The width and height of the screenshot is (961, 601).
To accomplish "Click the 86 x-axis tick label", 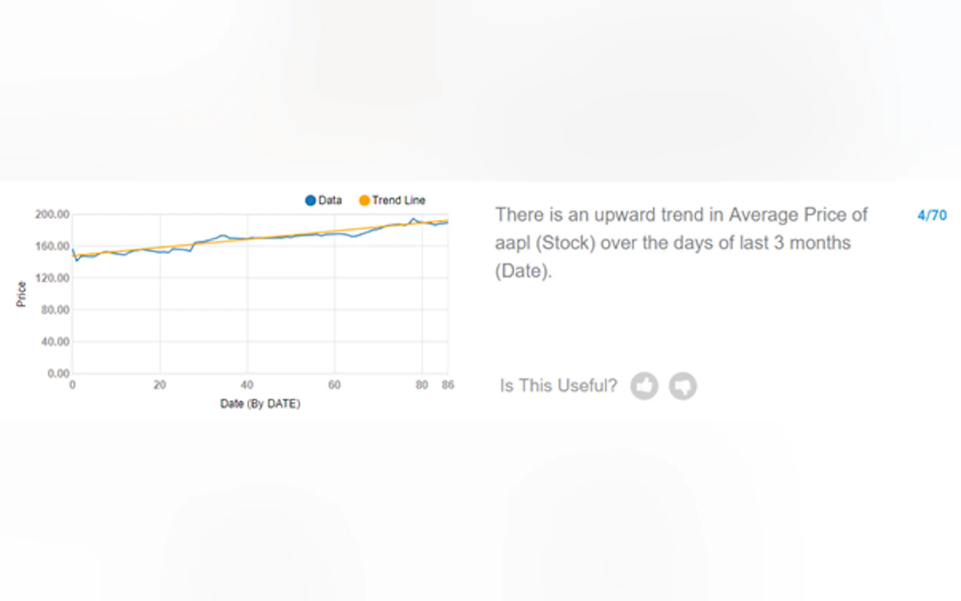I will pyautogui.click(x=448, y=385).
